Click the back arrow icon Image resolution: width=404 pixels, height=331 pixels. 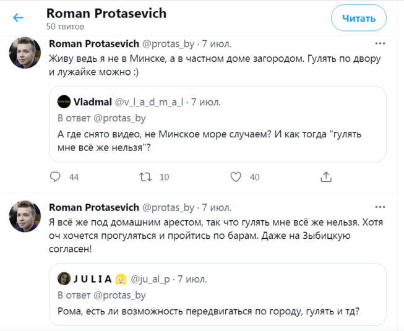pyautogui.click(x=19, y=18)
